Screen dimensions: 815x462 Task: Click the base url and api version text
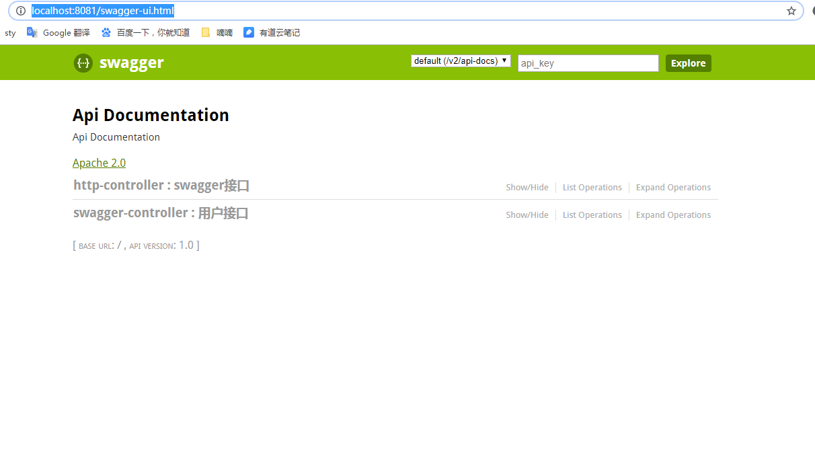tap(136, 245)
